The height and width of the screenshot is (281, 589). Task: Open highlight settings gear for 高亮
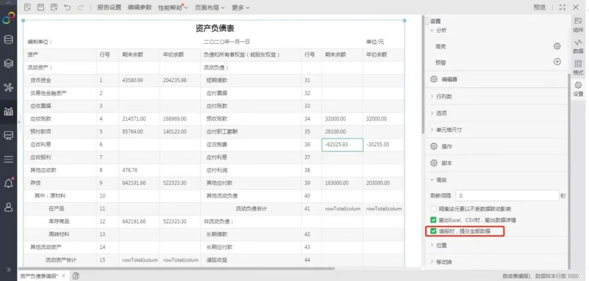point(557,46)
